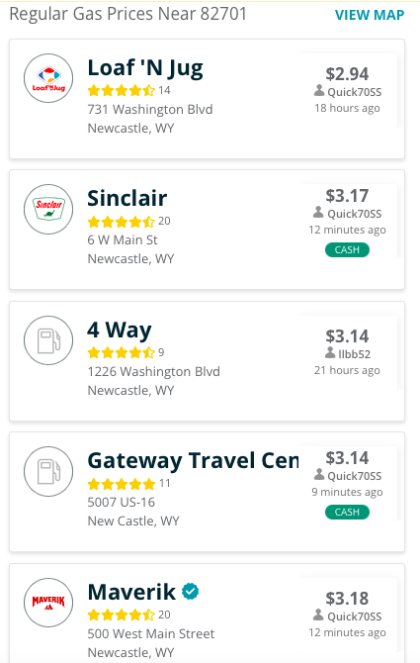Click the 1226 Washington Blvd address
The height and width of the screenshot is (663, 420).
[x=153, y=372]
